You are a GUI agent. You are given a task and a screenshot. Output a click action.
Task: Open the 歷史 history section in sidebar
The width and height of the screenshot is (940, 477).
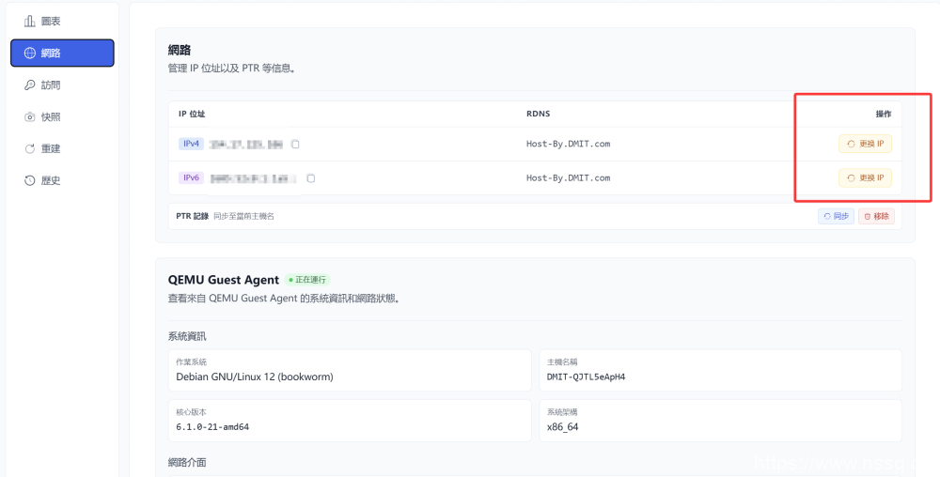50,180
